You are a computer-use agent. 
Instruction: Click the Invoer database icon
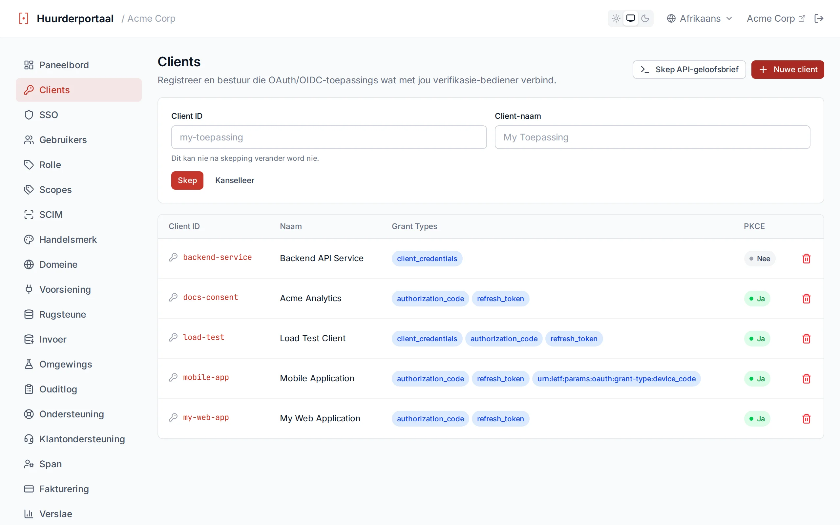click(29, 339)
